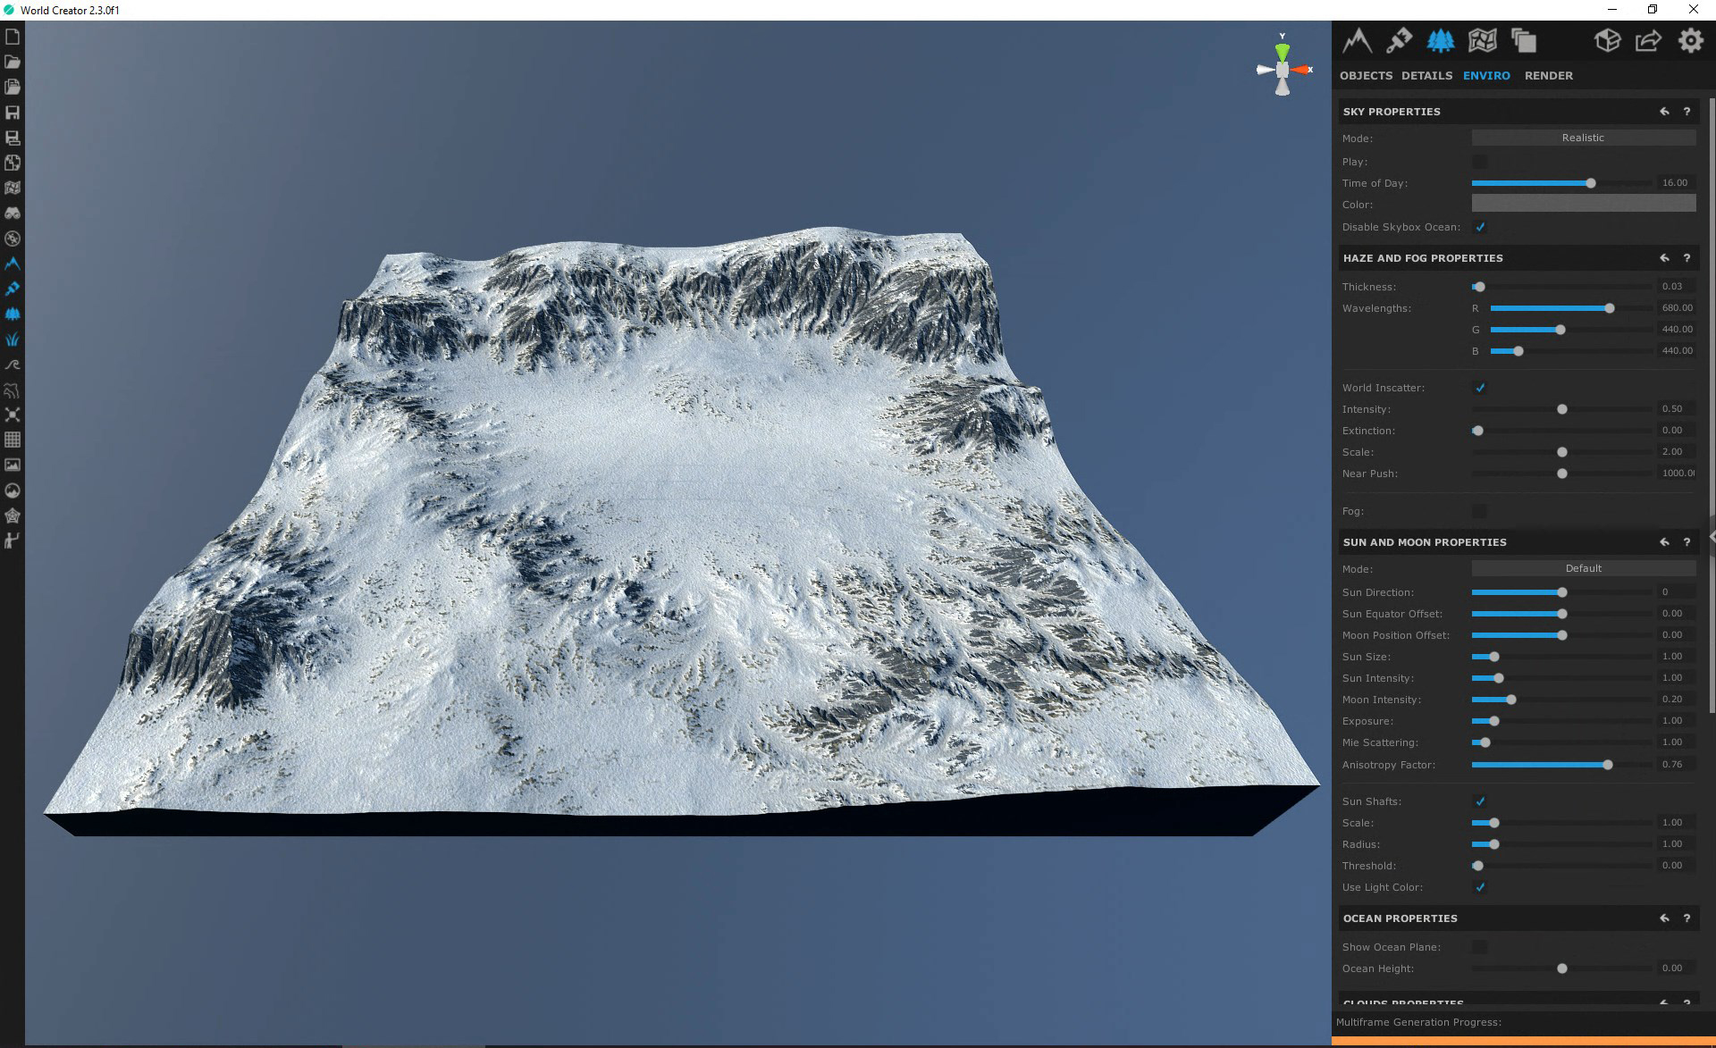1716x1048 pixels.
Task: Adjust the Ocean Height slider
Action: pyautogui.click(x=1561, y=968)
